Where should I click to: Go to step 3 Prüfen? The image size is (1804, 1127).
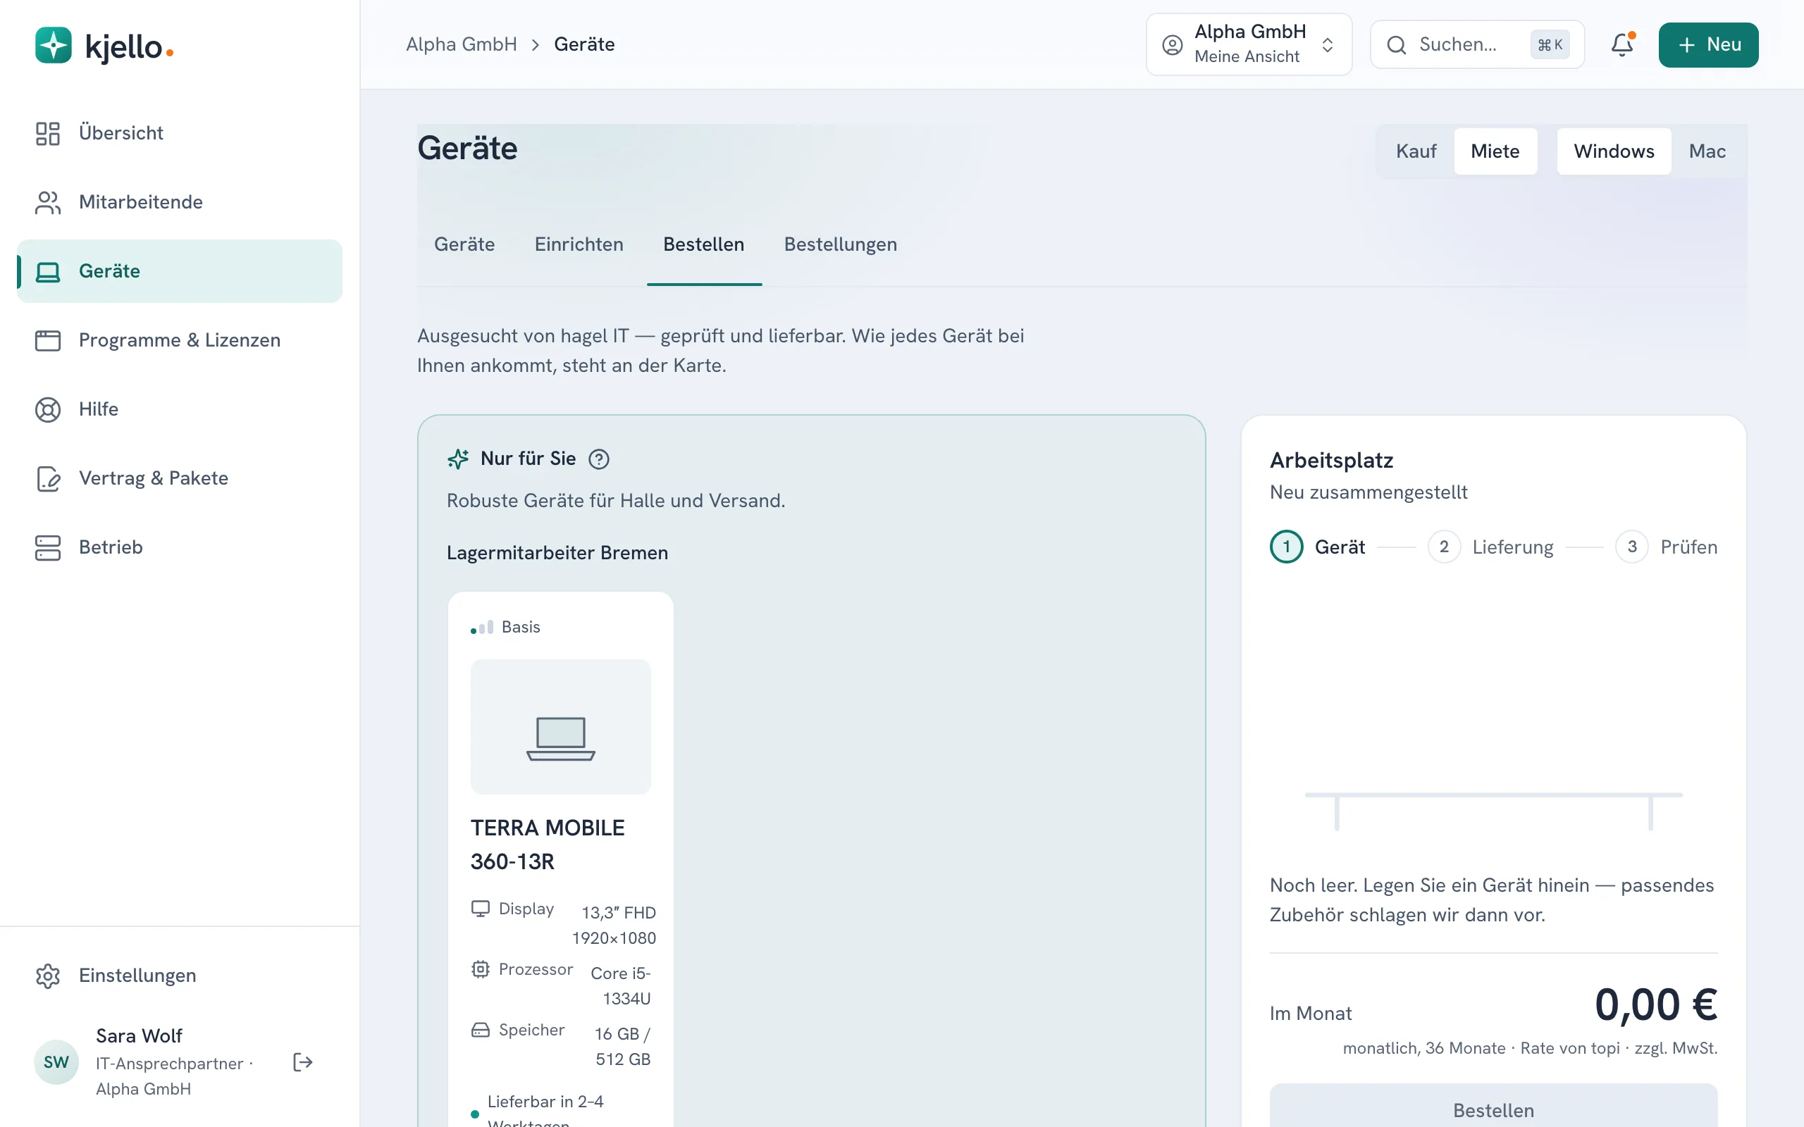[1666, 547]
